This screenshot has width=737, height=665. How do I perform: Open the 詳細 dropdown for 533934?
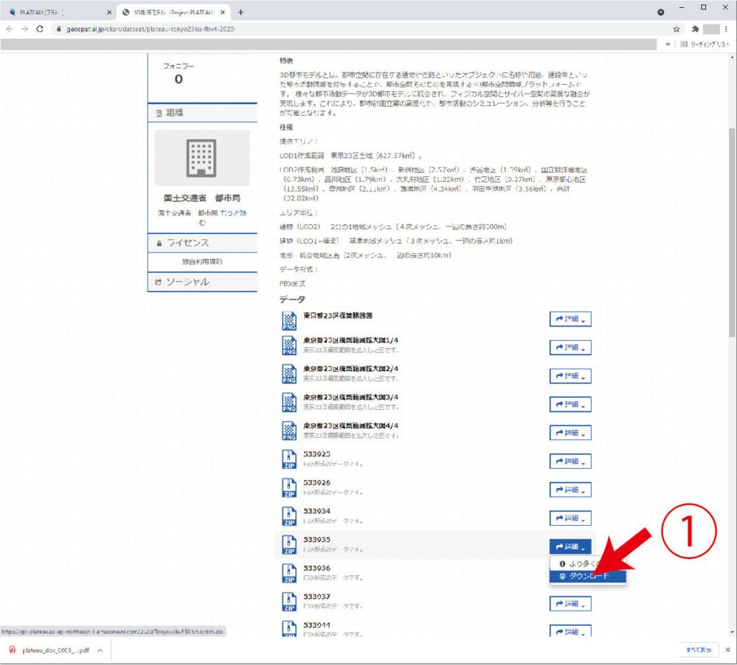(x=570, y=518)
